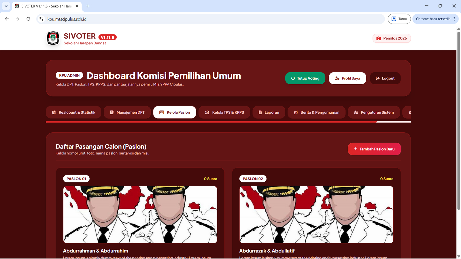Click the site information icon in address bar
The image size is (461, 259).
pyautogui.click(x=41, y=19)
